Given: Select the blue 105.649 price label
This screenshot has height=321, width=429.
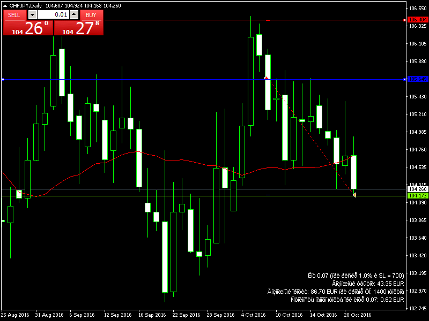Looking at the screenshot, I should click(x=418, y=79).
